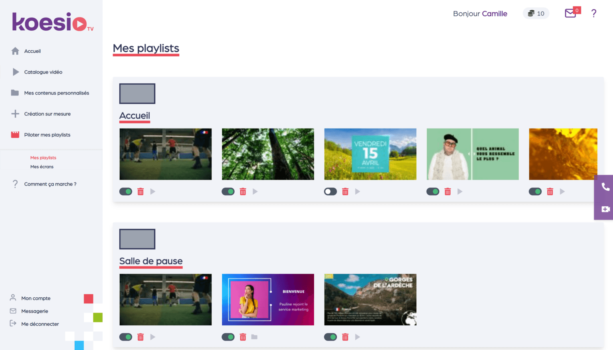Enable the Vendredi 15 Avril video toggle
Screen dimensions: 613x350
tap(330, 192)
